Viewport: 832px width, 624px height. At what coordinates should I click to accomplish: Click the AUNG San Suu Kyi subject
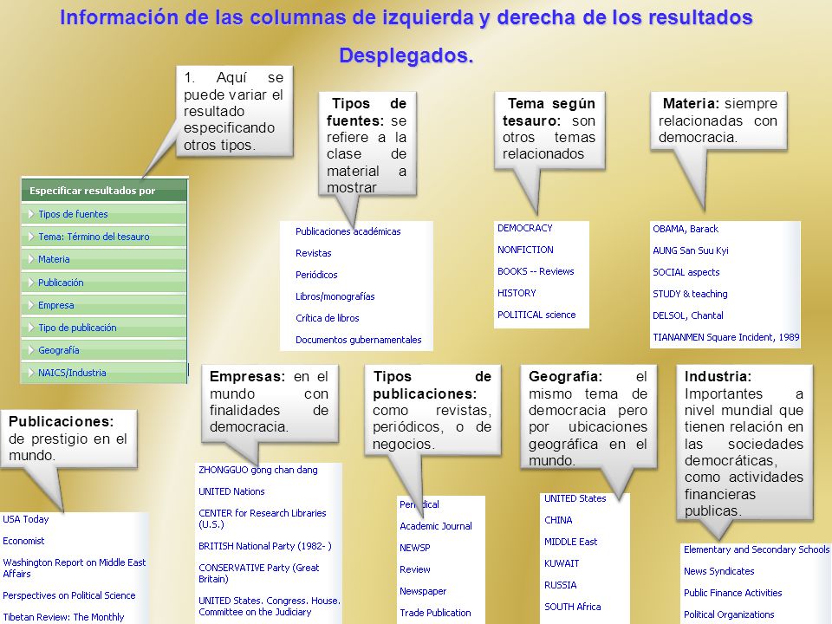691,250
